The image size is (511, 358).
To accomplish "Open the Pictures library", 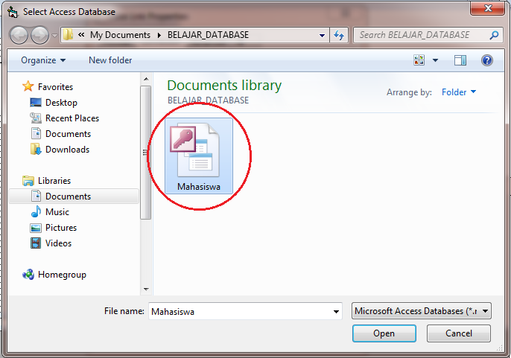I will [x=53, y=228].
